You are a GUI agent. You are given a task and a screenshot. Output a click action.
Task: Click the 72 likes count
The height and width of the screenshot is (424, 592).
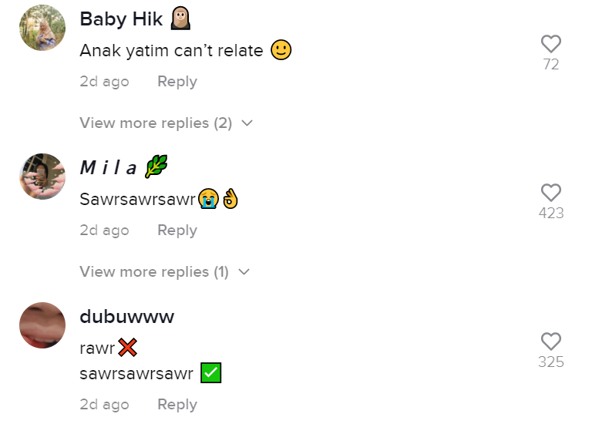click(x=551, y=65)
